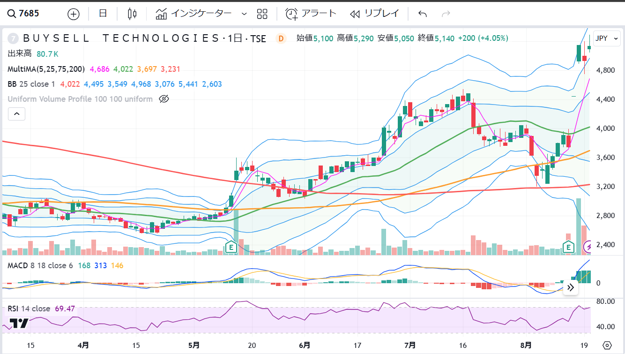Click the 80.00 RSI scale label
Viewport: 625px width, 354px height.
pos(604,301)
